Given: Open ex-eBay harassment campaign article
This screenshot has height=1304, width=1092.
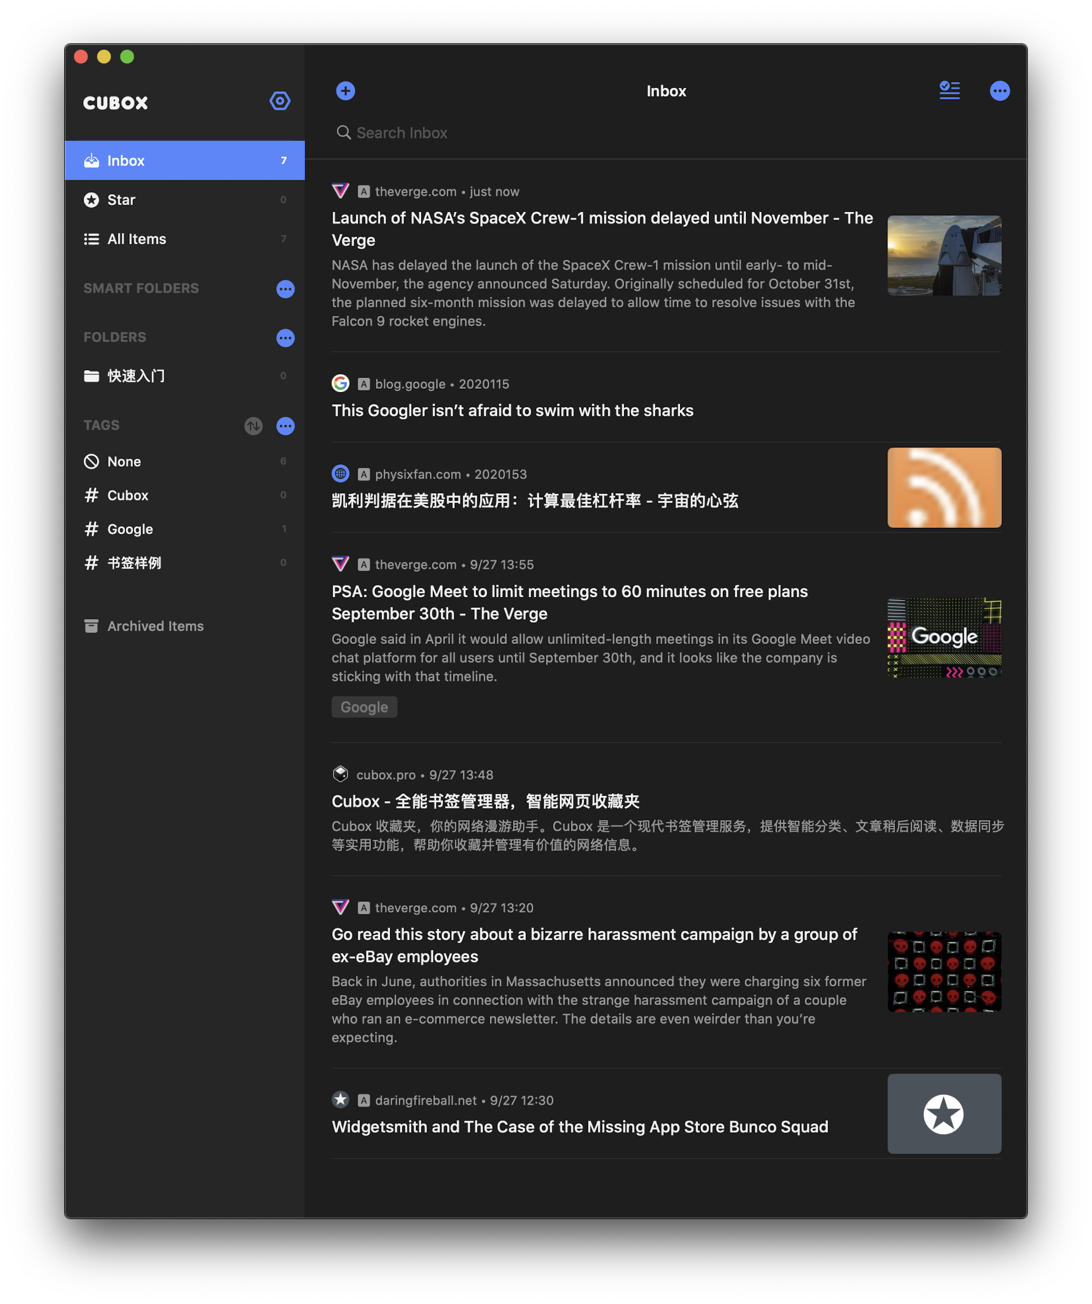Looking at the screenshot, I should pyautogui.click(x=594, y=945).
